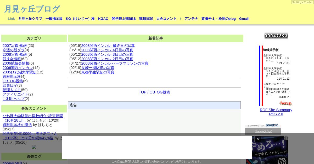Open comment 速報掲示板の復活
314x164 pixels.
pyautogui.click(x=17, y=125)
